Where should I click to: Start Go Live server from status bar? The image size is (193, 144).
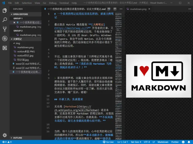[x=108, y=142]
